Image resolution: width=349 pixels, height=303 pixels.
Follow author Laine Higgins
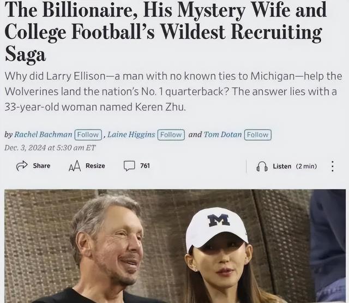tap(171, 135)
